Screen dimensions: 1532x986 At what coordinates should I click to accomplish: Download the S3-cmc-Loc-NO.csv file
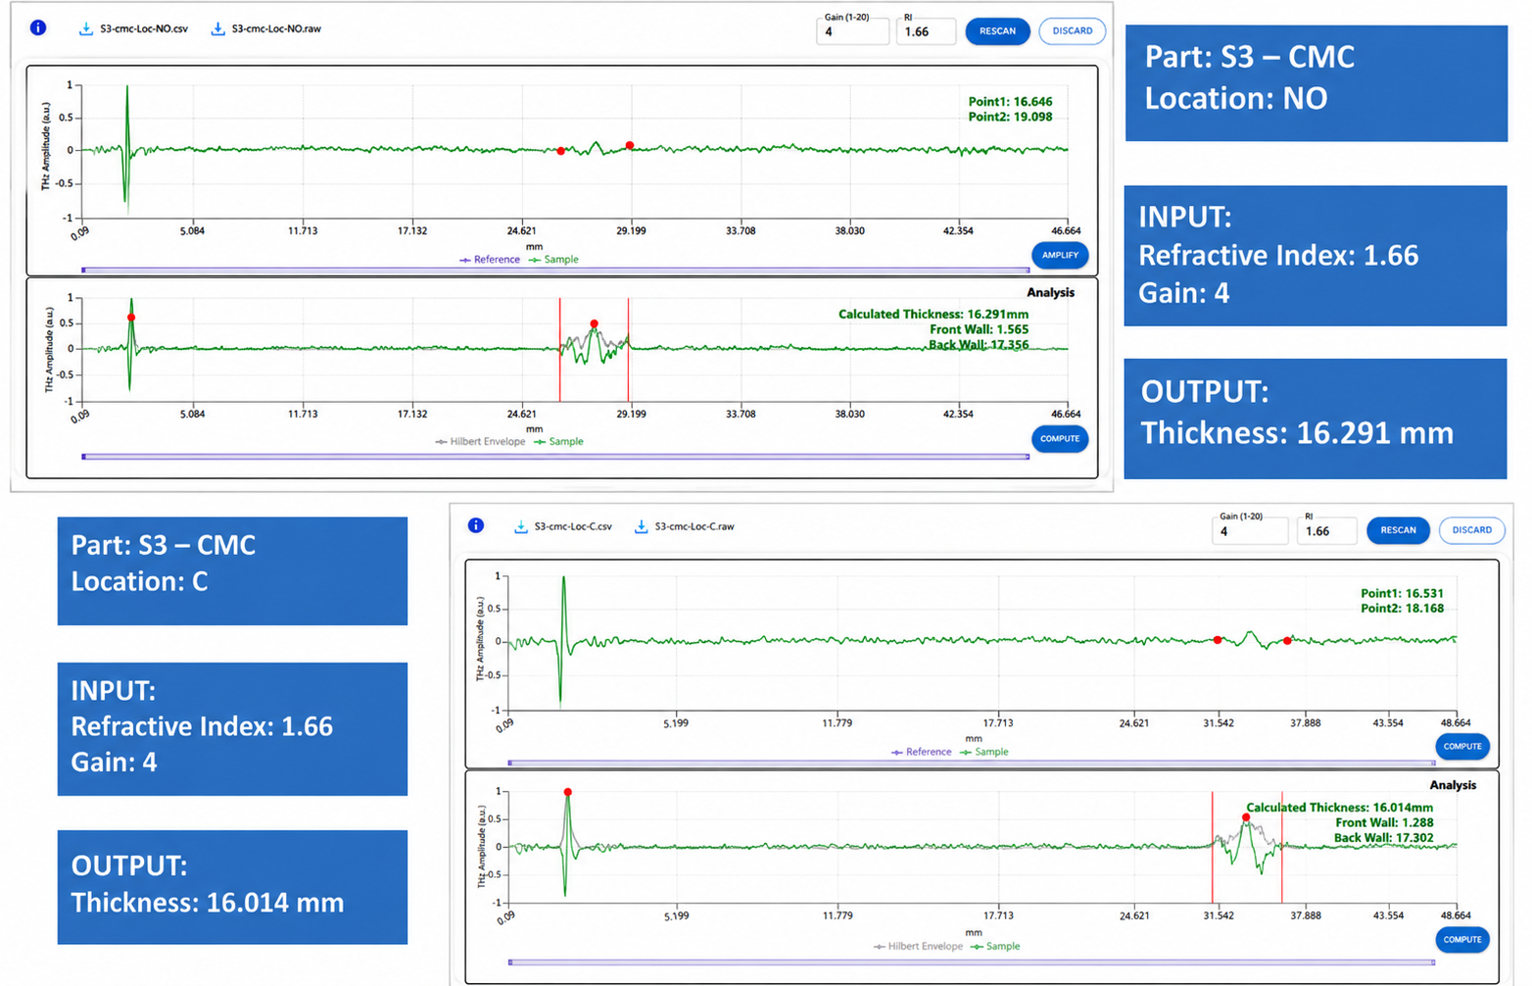133,28
